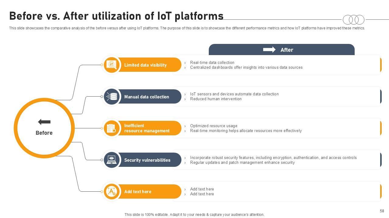389x218 pixels.
Task: Select the Real-time data collection bullet
Action: click(212, 63)
